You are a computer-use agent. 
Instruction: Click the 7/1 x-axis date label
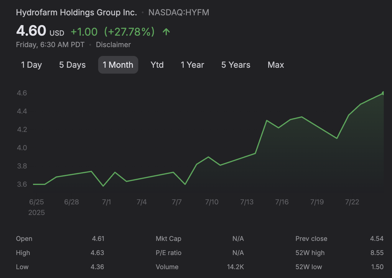coord(106,202)
